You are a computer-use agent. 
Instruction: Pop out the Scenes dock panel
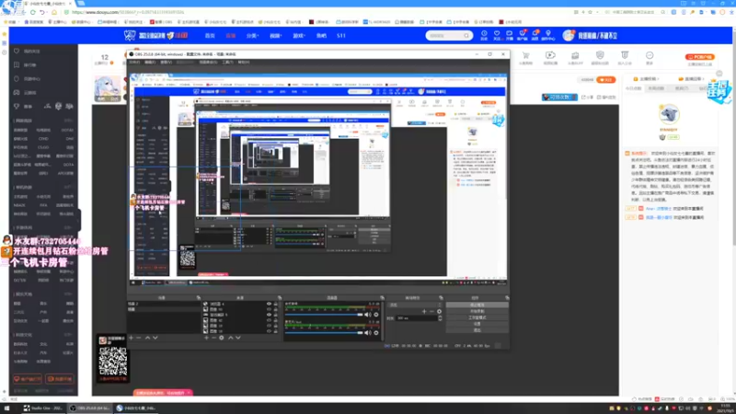coord(199,297)
